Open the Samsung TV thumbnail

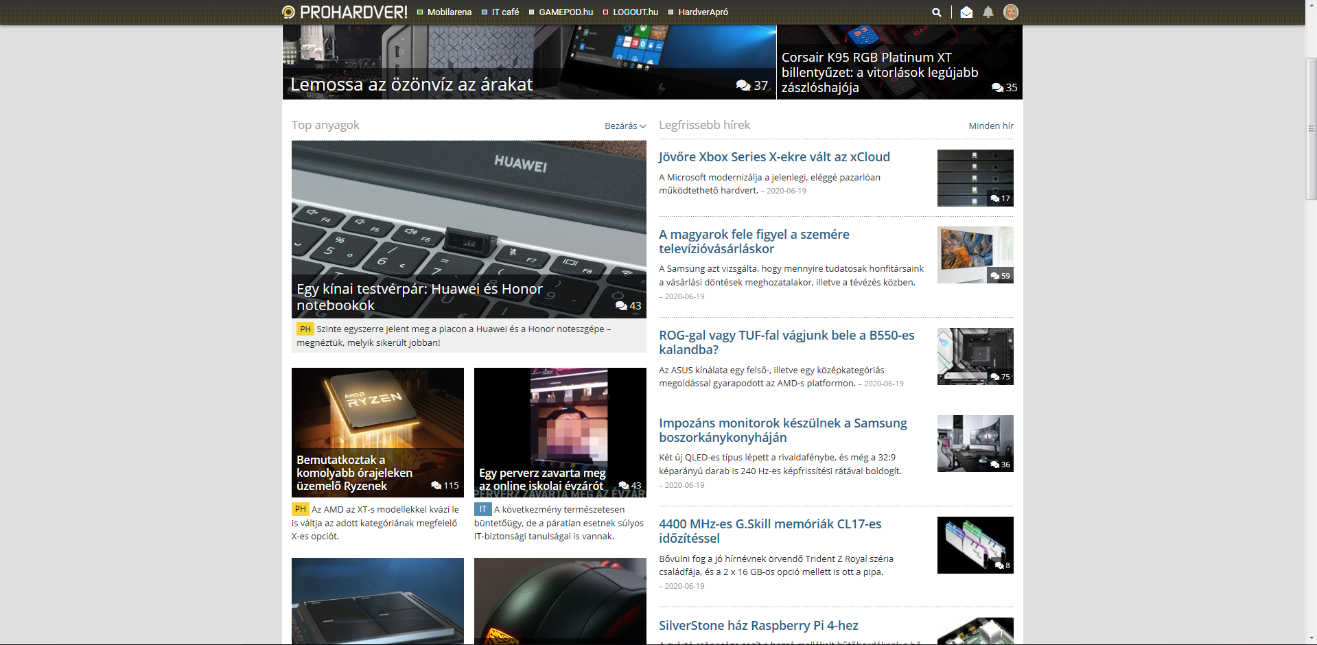975,255
